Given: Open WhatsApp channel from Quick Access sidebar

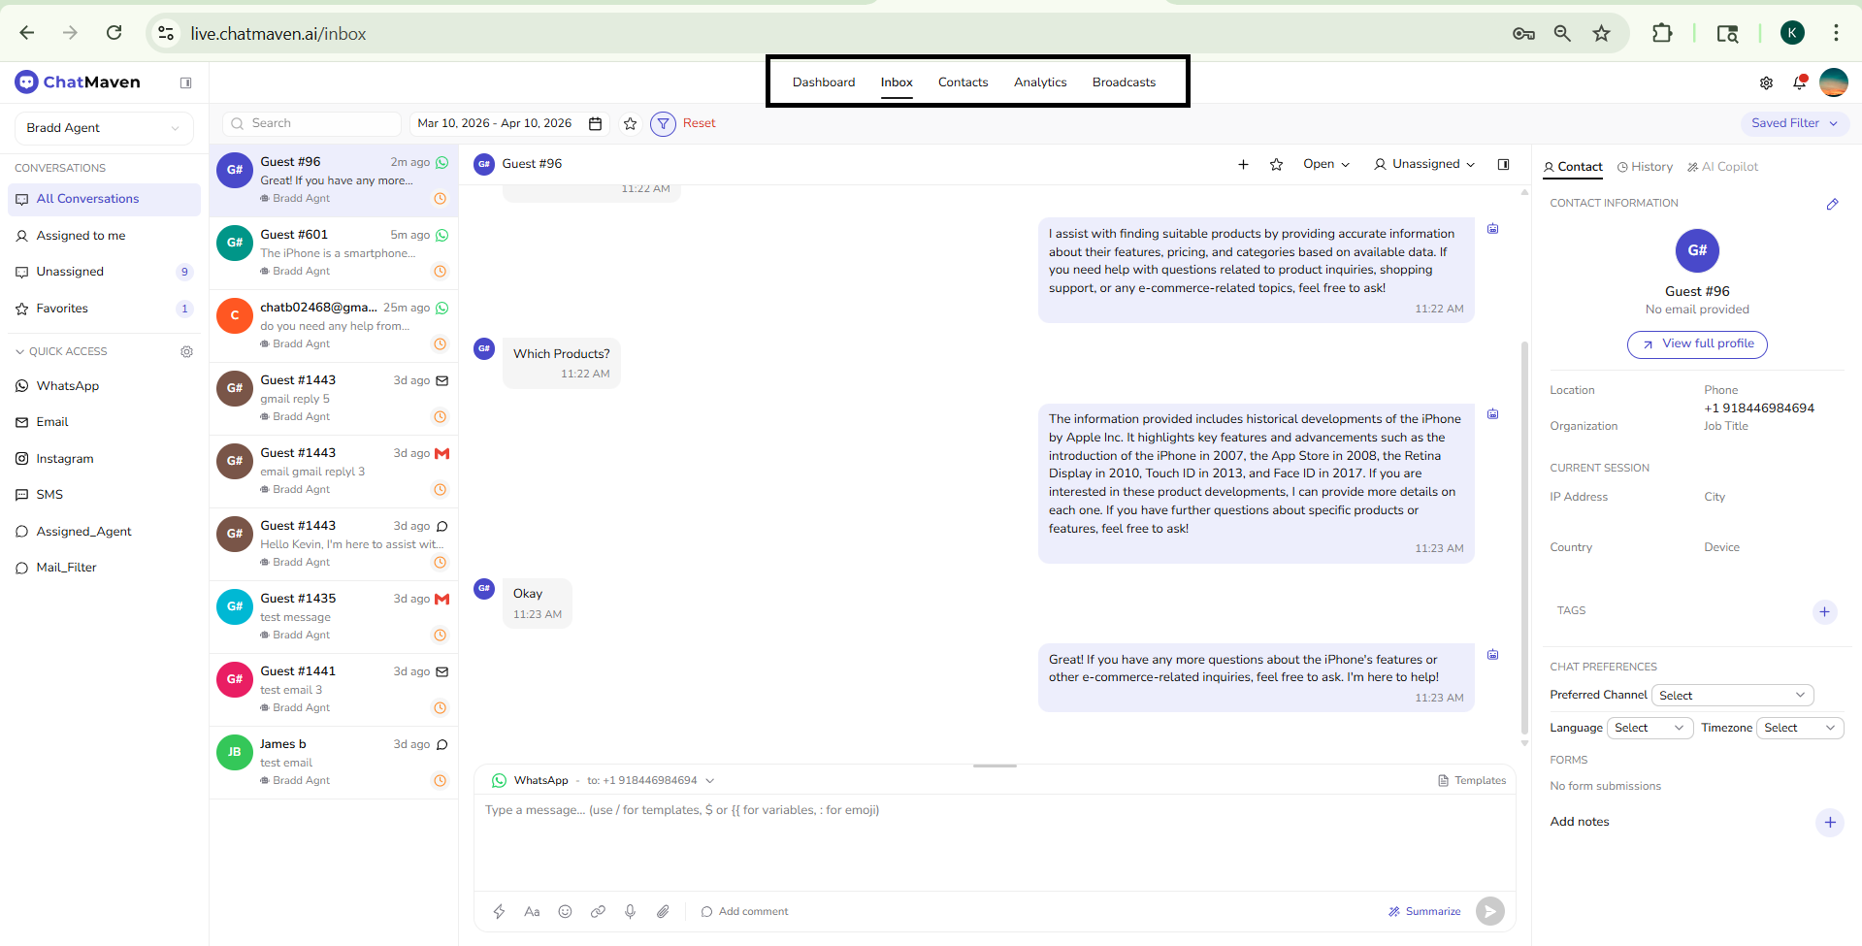Looking at the screenshot, I should pyautogui.click(x=67, y=385).
